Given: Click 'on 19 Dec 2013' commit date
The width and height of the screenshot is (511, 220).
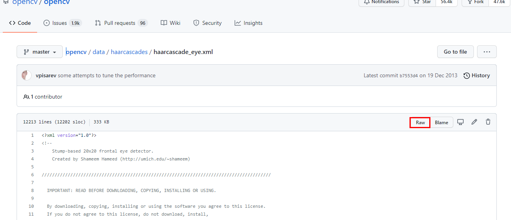Looking at the screenshot, I should pos(438,75).
